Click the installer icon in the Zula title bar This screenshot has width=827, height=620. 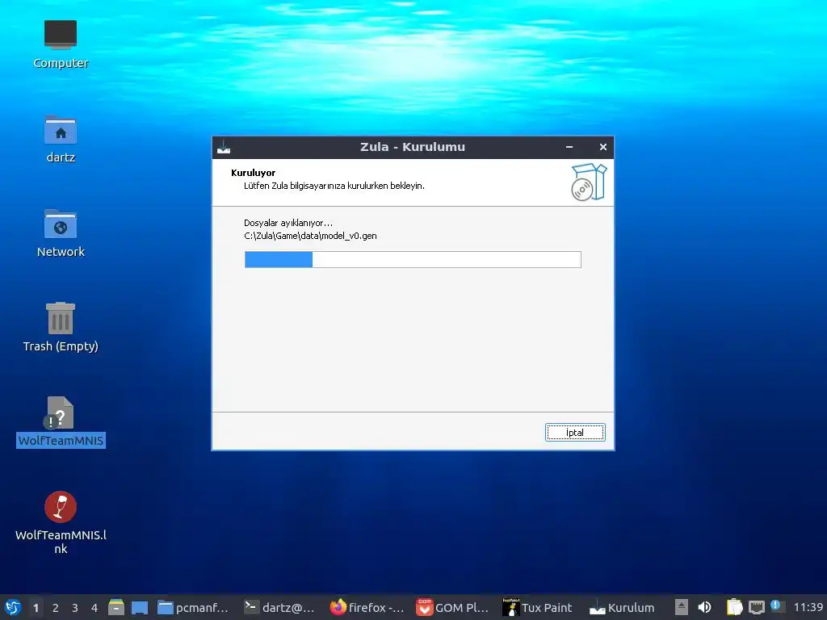[x=224, y=147]
